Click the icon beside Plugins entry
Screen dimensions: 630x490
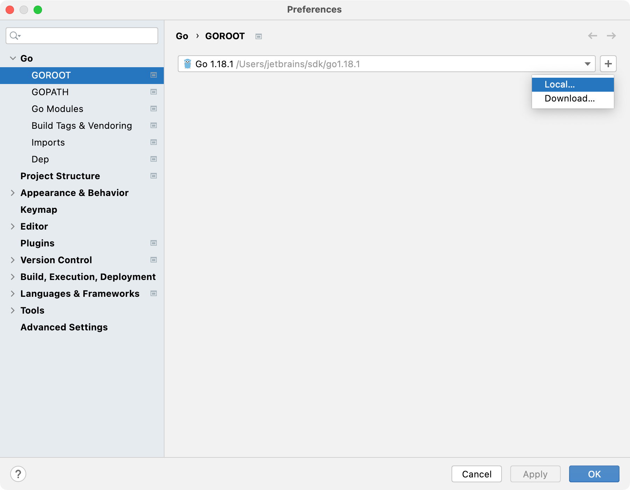pos(153,243)
